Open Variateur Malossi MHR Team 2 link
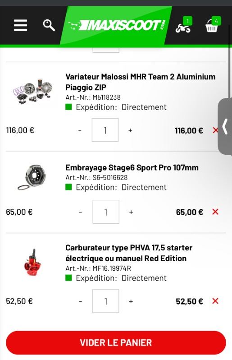 click(x=140, y=82)
